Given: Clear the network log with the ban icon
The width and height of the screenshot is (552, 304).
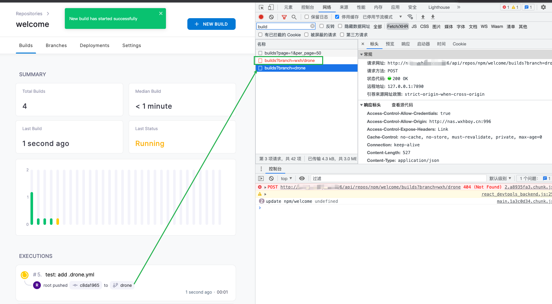Looking at the screenshot, I should 271,17.
